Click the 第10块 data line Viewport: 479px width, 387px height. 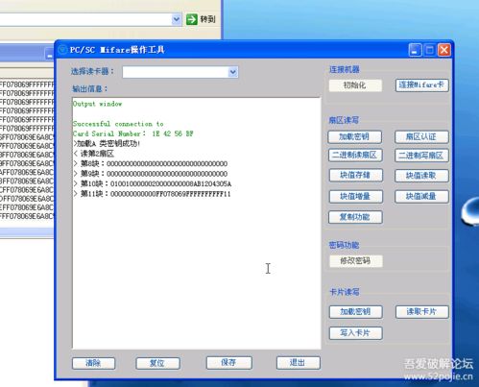(153, 184)
